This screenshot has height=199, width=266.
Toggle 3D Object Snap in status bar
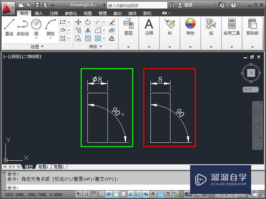click(x=123, y=194)
